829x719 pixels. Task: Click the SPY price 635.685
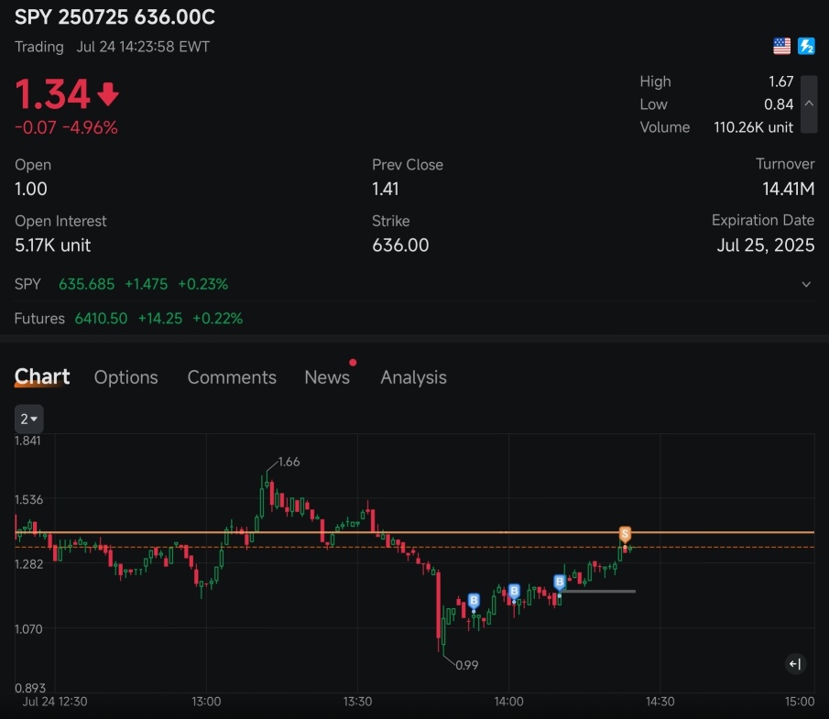[x=86, y=285]
